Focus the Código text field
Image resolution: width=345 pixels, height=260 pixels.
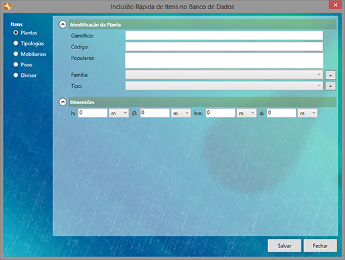224,46
